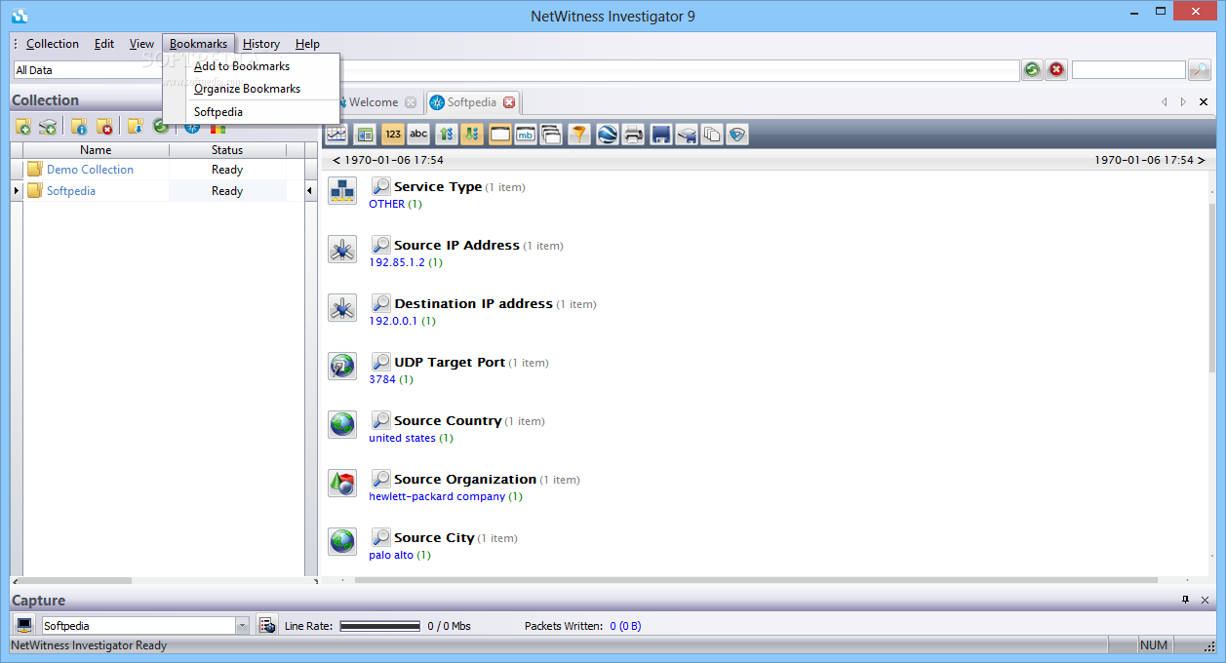Open the History menu
The height and width of the screenshot is (663, 1226).
pos(261,44)
